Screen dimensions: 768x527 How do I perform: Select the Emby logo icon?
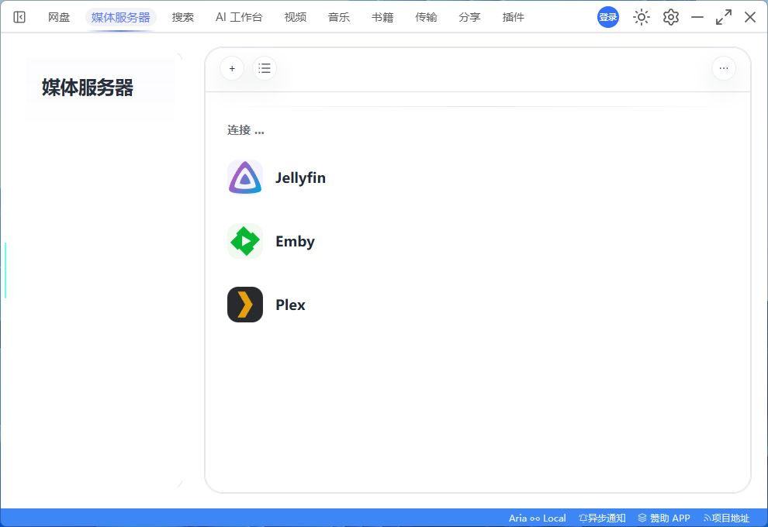(245, 241)
